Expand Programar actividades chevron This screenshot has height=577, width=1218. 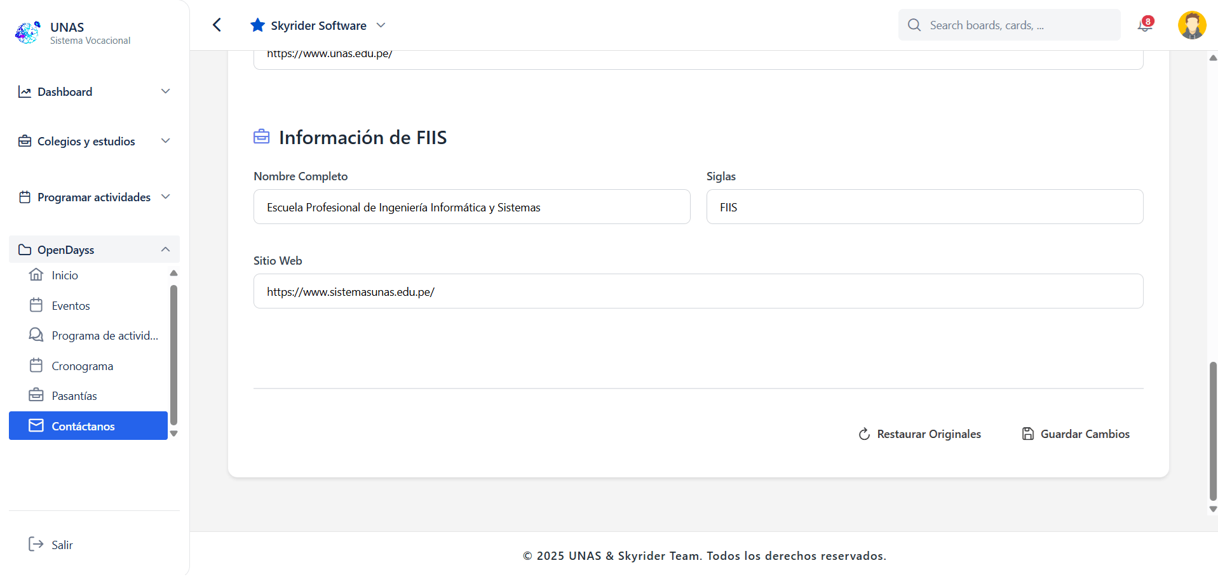click(165, 197)
